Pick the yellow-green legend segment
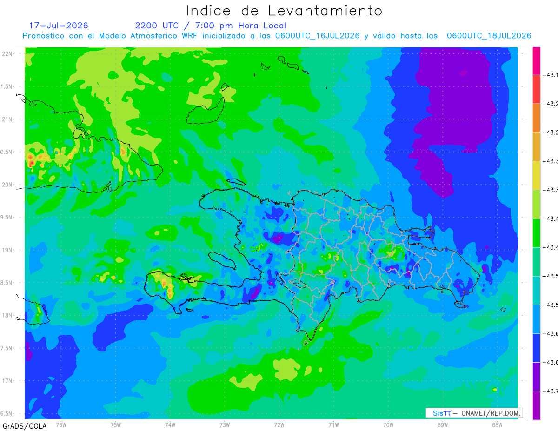This screenshot has height=431, width=558. [536, 204]
